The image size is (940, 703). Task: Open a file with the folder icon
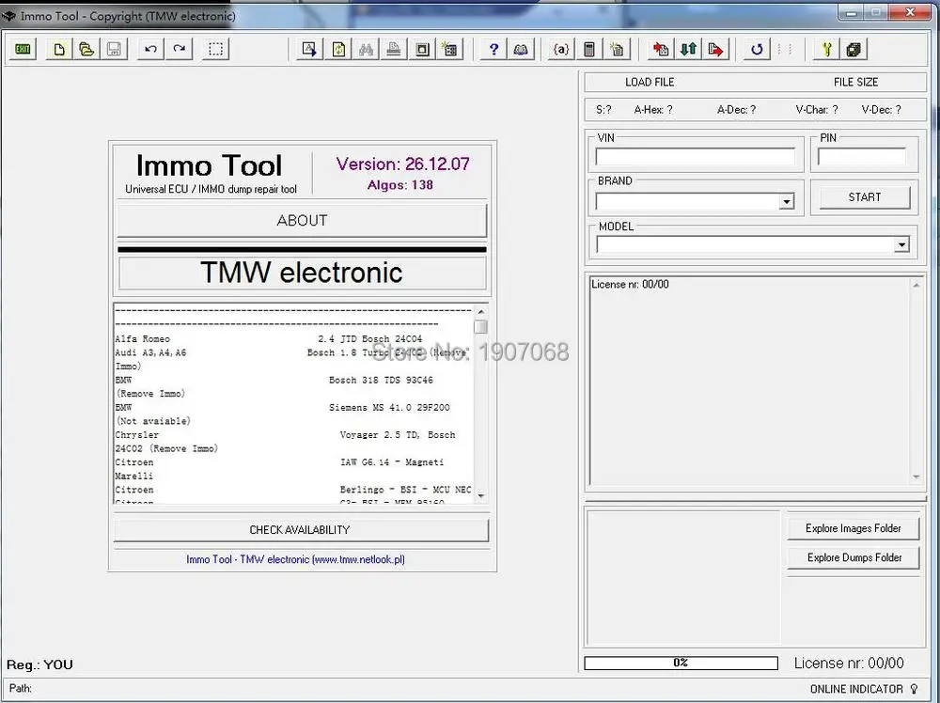pyautogui.click(x=86, y=49)
